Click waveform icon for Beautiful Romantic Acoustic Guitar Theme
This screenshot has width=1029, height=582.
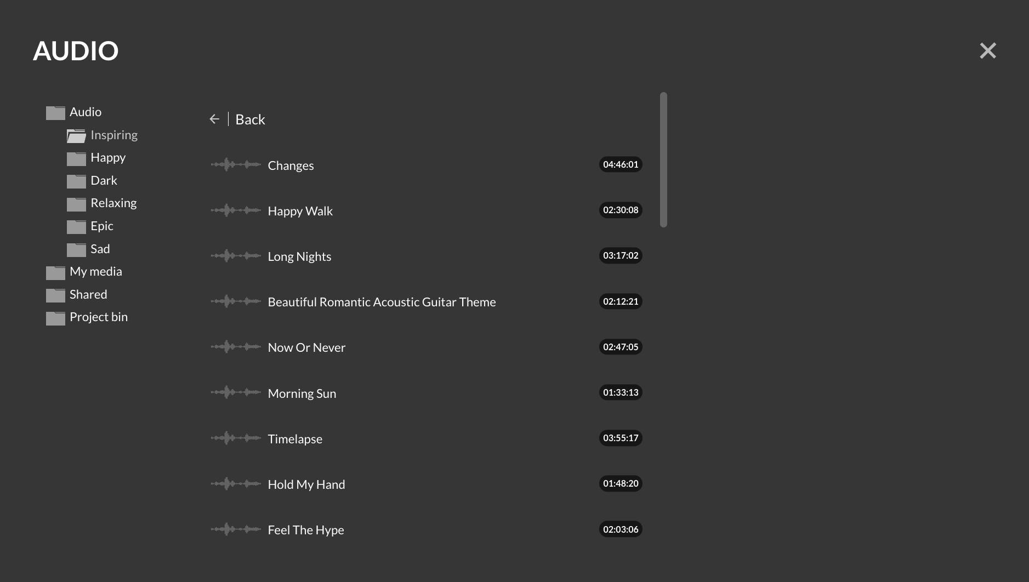[x=236, y=301]
